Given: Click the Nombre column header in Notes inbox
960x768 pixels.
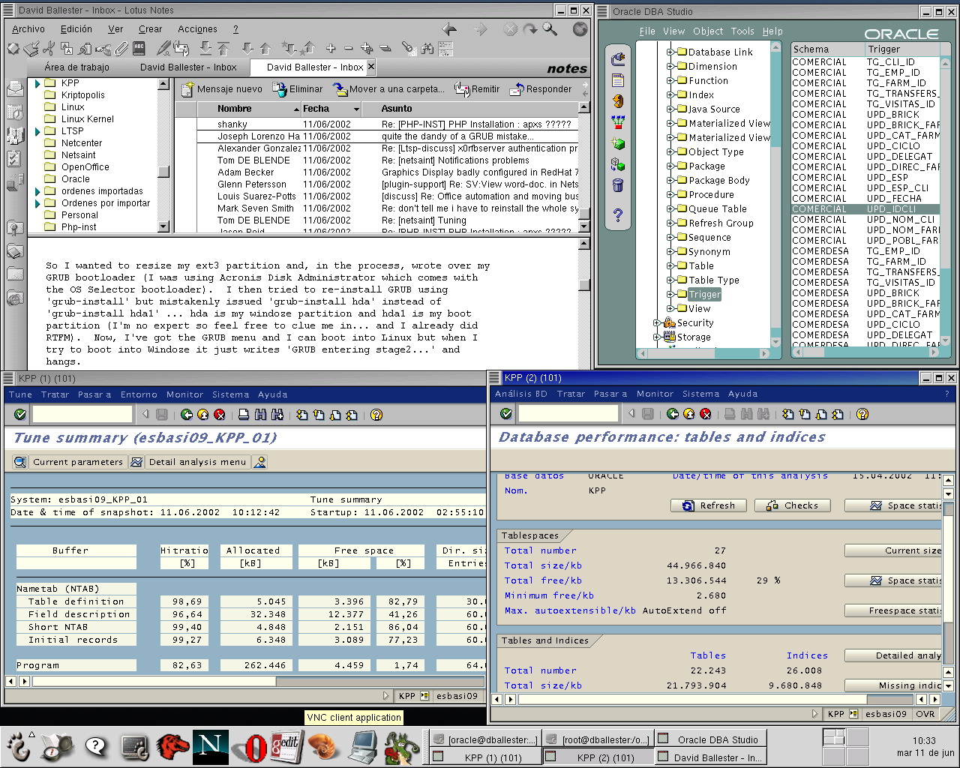Looking at the screenshot, I should coord(249,109).
